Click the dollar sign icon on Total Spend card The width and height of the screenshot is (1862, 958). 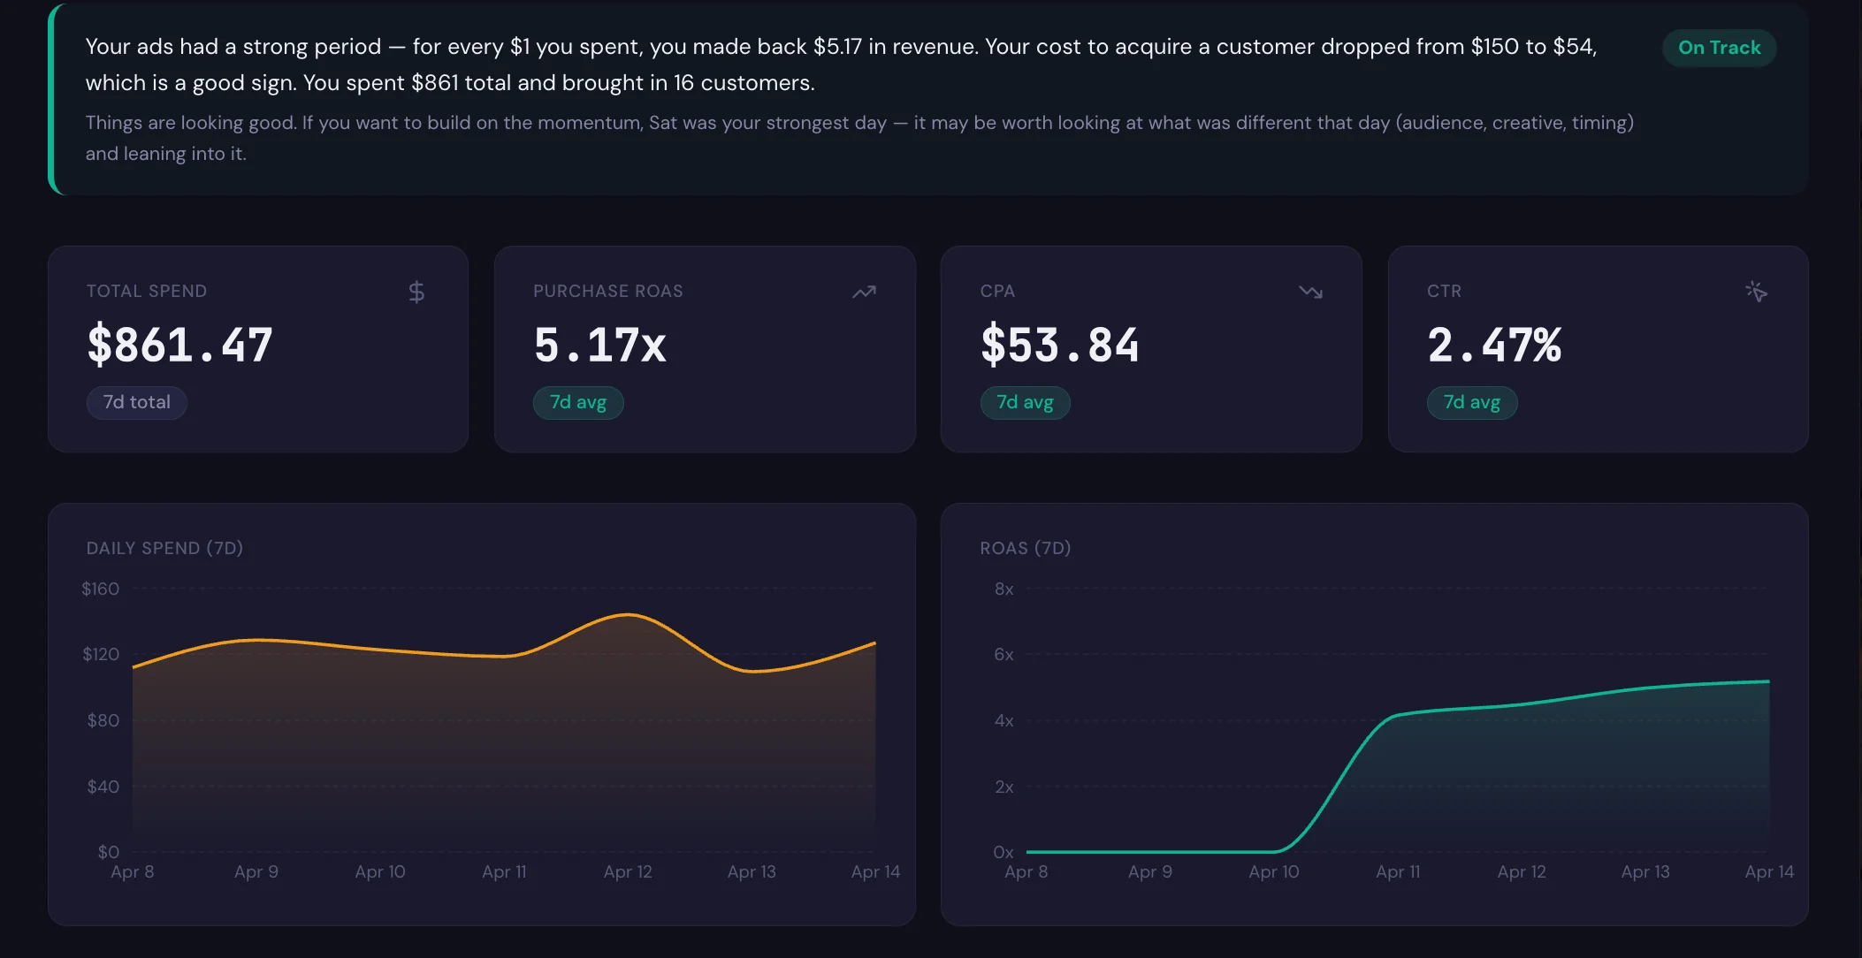pos(416,291)
